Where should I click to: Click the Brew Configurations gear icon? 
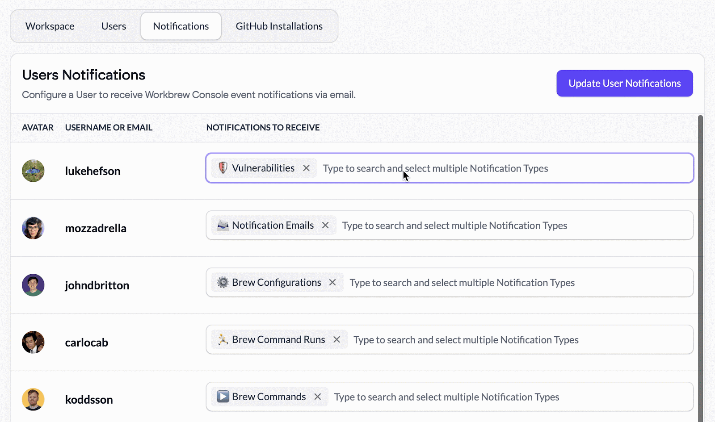[223, 282]
